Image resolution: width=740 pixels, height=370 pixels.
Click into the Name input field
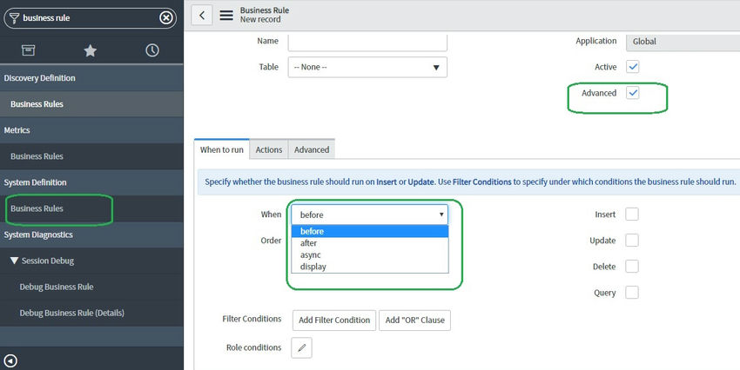click(367, 42)
